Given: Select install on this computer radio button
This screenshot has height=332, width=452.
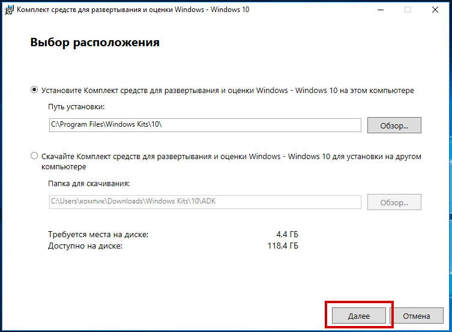Looking at the screenshot, I should 34,89.
